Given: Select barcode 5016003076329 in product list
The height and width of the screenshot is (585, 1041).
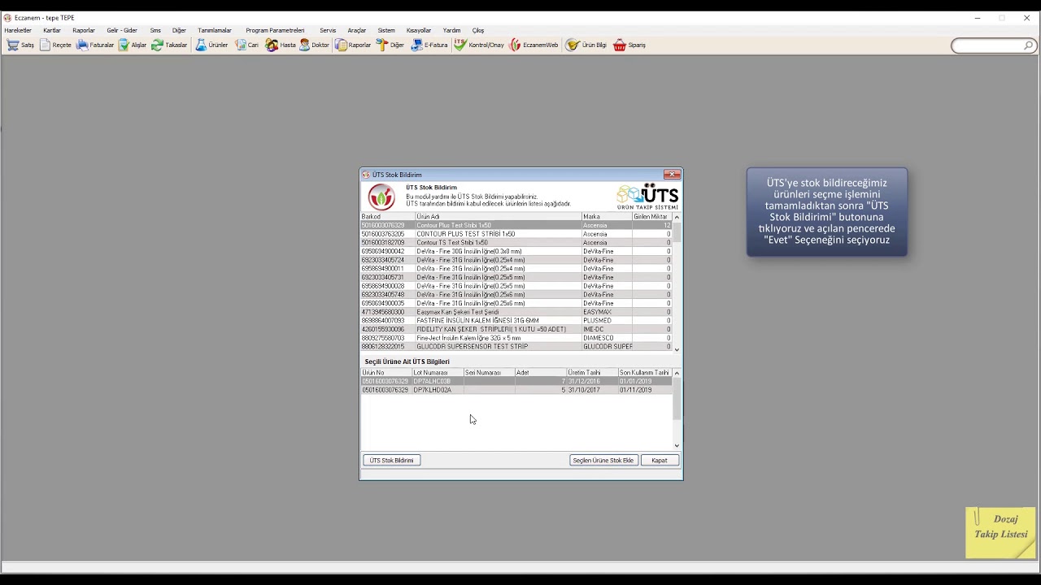Looking at the screenshot, I should (x=383, y=225).
